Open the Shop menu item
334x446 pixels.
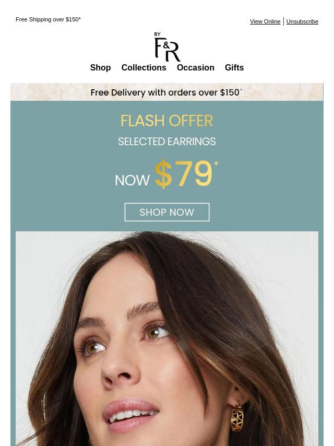[x=100, y=68]
